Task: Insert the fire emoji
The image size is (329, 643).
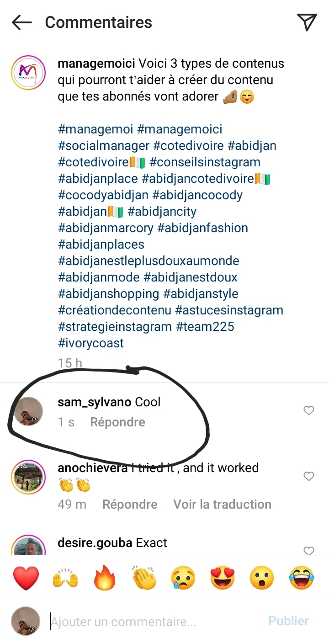Action: tap(105, 578)
